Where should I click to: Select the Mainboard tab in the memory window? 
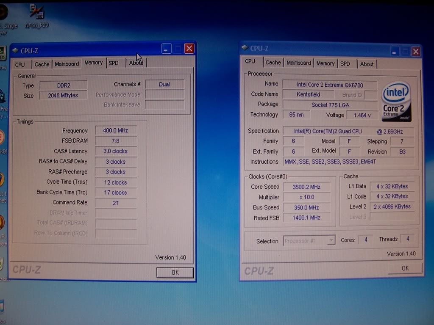pyautogui.click(x=67, y=64)
